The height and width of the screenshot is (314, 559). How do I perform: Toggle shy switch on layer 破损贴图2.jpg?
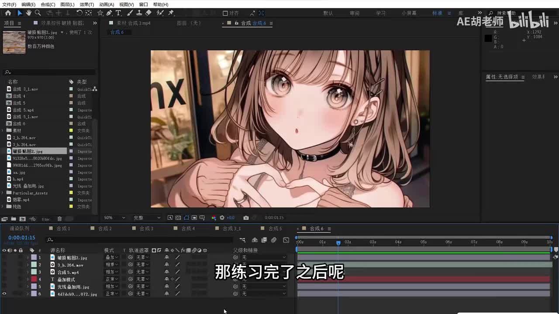pyautogui.click(x=166, y=258)
